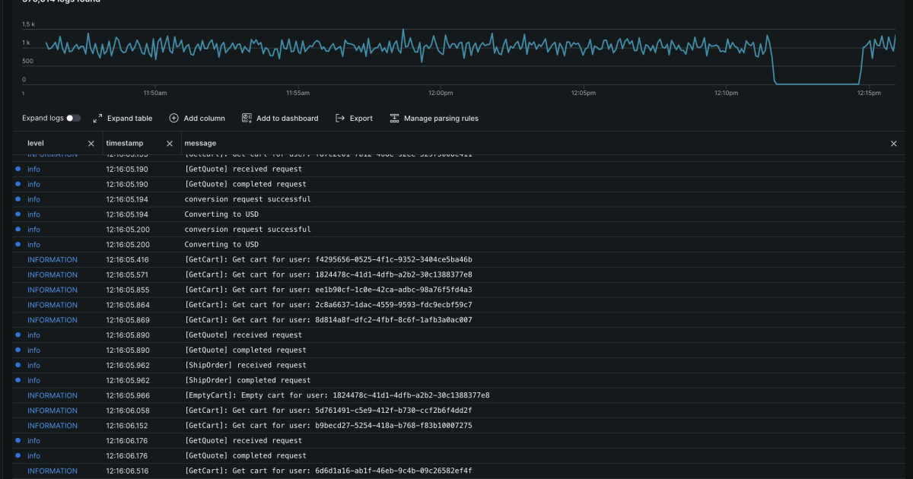This screenshot has width=913, height=479.
Task: Click the info dot beside 'Converting to USD'
Action: point(17,214)
